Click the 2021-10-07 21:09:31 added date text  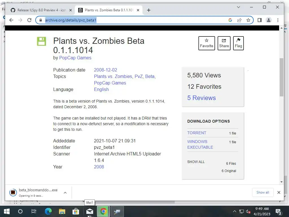click(115, 141)
